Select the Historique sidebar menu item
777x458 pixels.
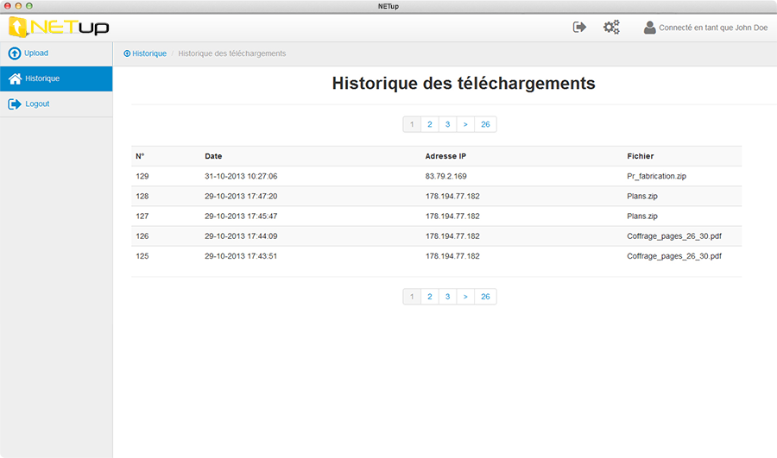click(56, 78)
